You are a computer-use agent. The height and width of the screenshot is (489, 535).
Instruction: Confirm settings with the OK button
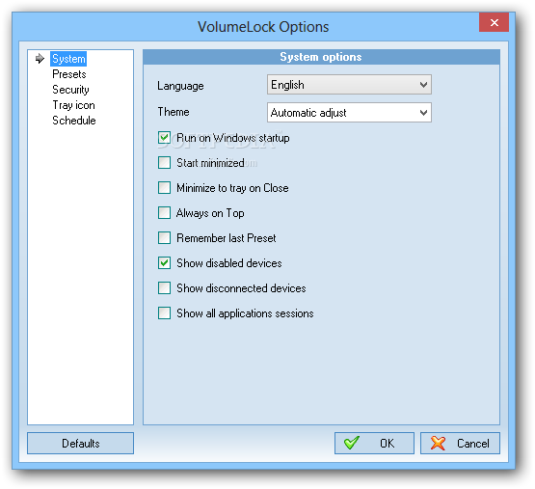pyautogui.click(x=374, y=444)
